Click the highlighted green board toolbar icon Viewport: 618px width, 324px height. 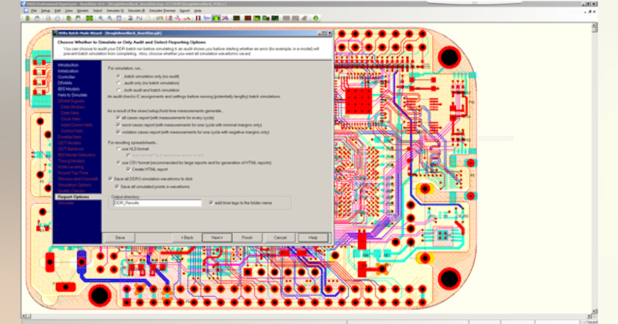click(x=216, y=18)
